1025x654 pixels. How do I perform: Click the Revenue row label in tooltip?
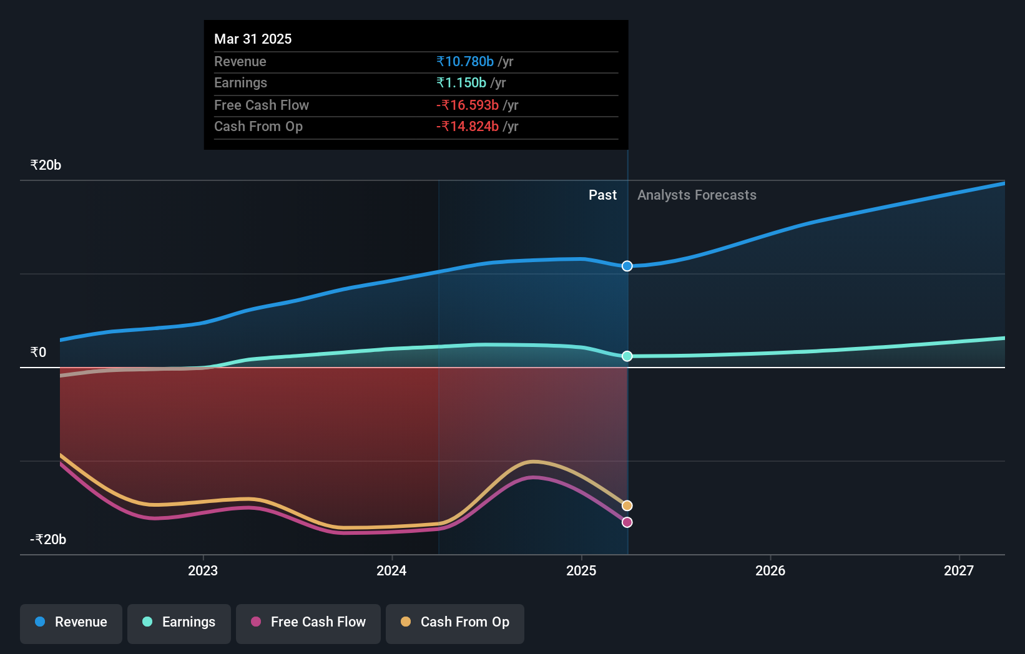tap(240, 61)
